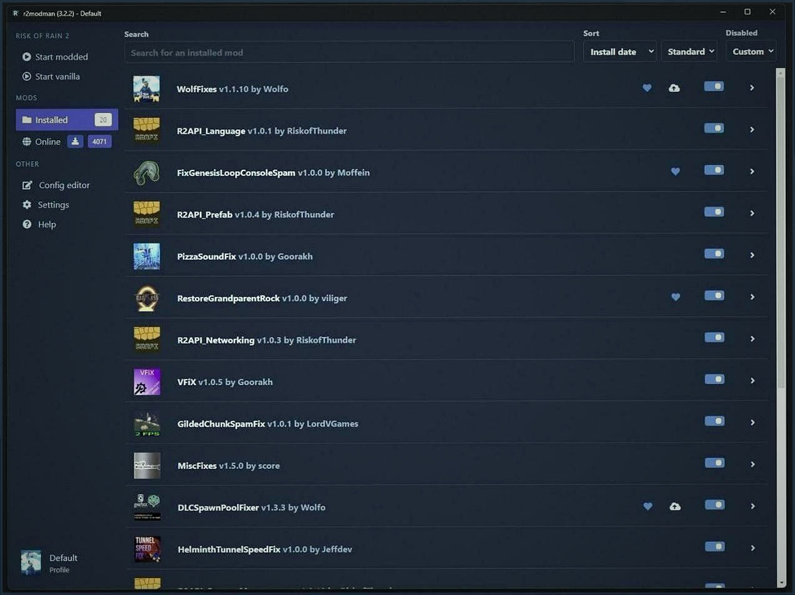Image resolution: width=795 pixels, height=595 pixels.
Task: Toggle R2API_Networking enabled state
Action: 714,337
